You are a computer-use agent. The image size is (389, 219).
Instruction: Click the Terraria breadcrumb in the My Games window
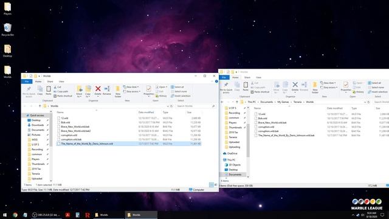point(297,102)
